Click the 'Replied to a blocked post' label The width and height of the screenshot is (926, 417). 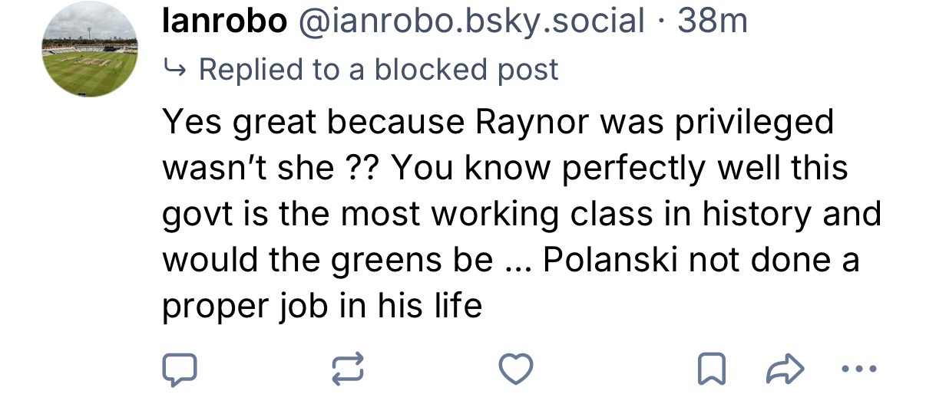coord(378,70)
